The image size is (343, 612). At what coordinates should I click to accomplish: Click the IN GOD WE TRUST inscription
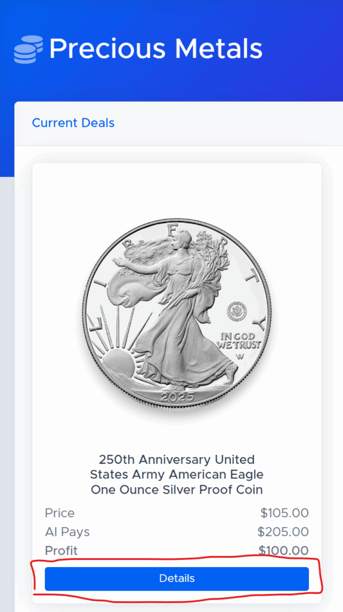coord(239,340)
